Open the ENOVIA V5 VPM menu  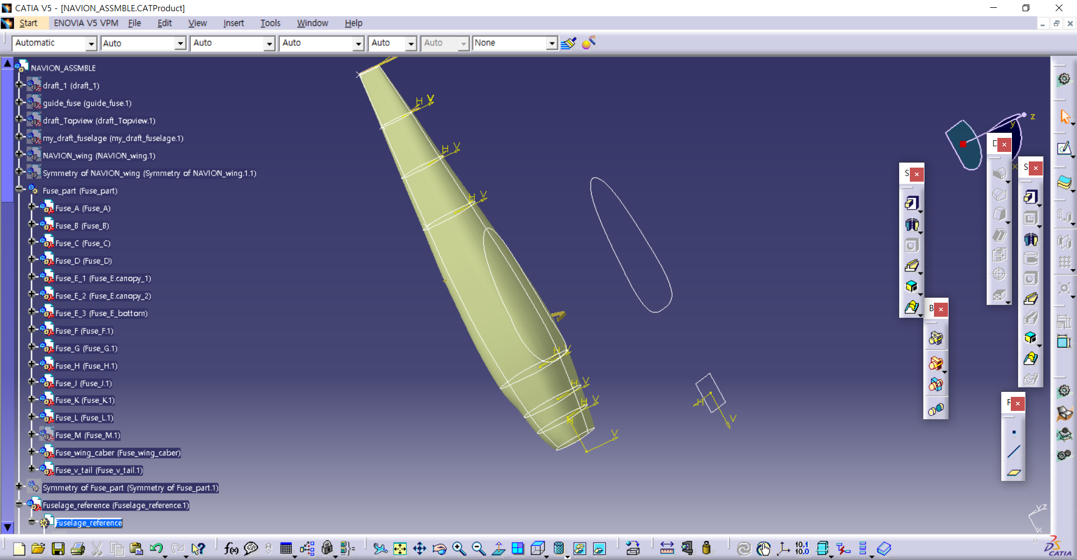(x=86, y=23)
